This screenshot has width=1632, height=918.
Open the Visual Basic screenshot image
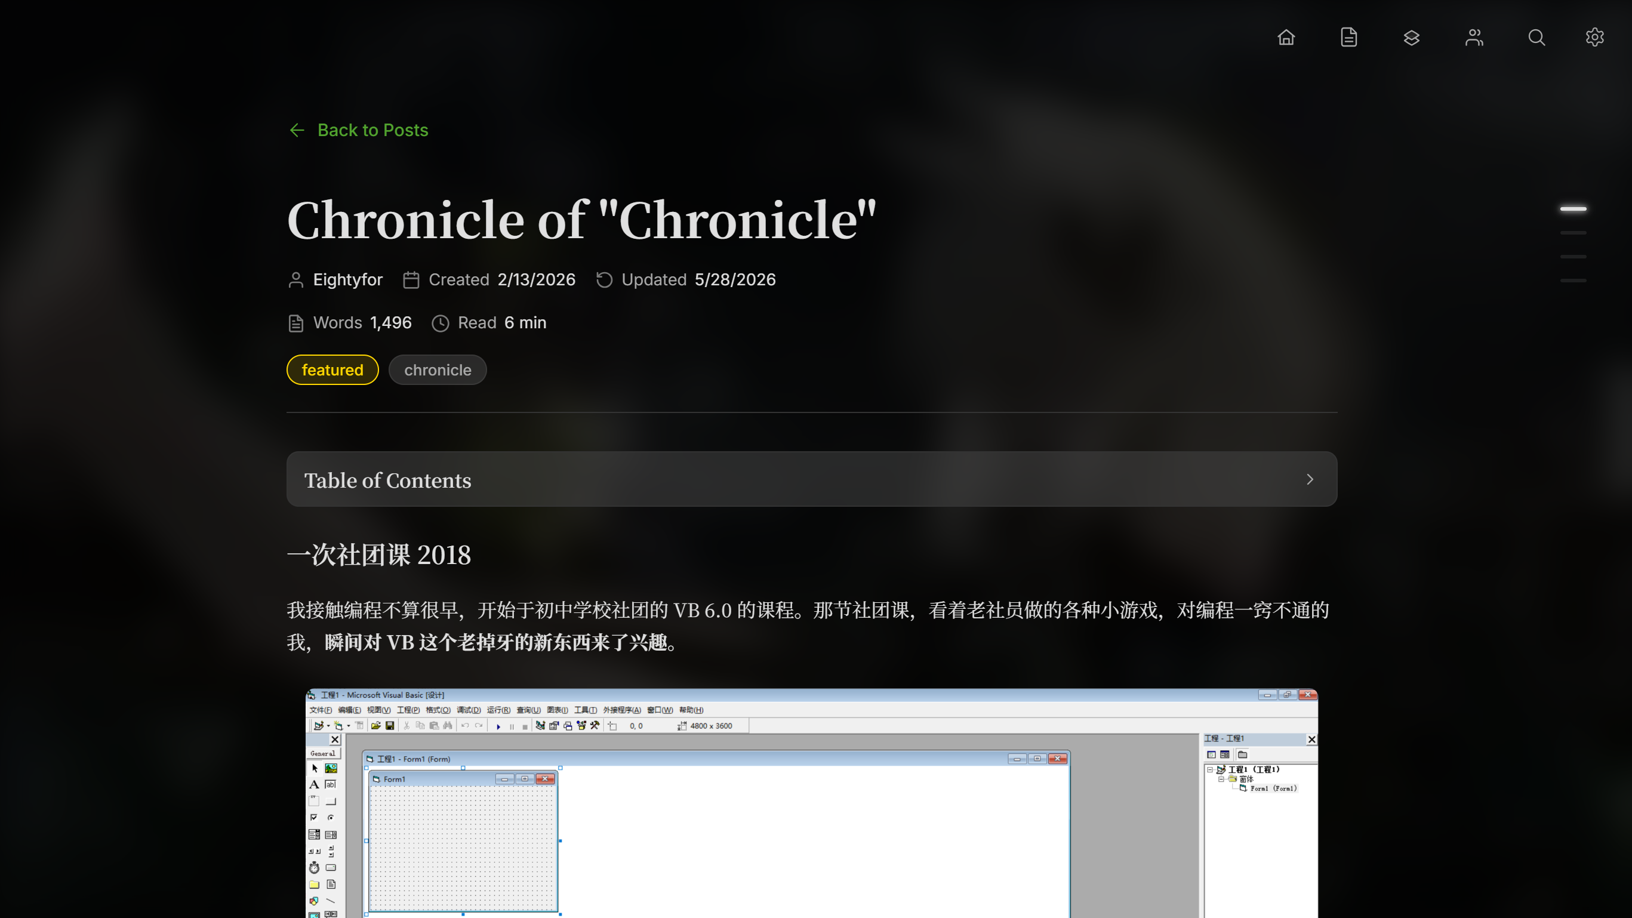(812, 803)
